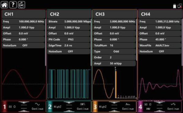Viewport: 183px width, 113px height.
Task: Edit CH3 TotalNum 16 field
Action: 114,46
